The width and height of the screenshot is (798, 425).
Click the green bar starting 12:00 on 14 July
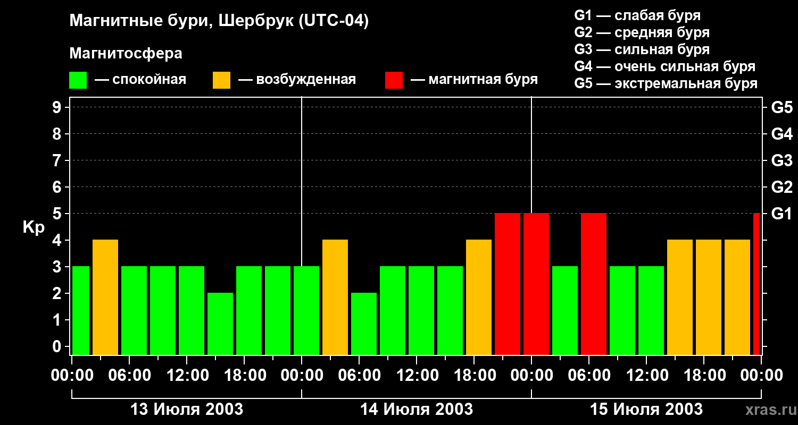coord(421,310)
